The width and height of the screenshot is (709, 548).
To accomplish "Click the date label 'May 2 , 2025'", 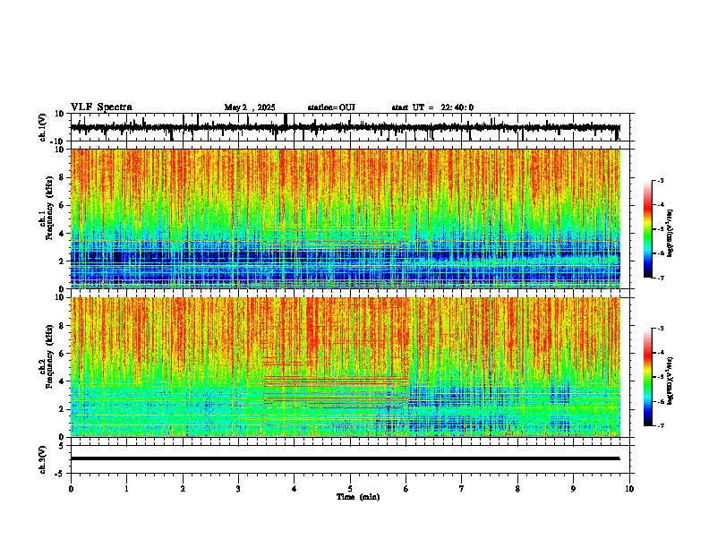I will point(250,107).
